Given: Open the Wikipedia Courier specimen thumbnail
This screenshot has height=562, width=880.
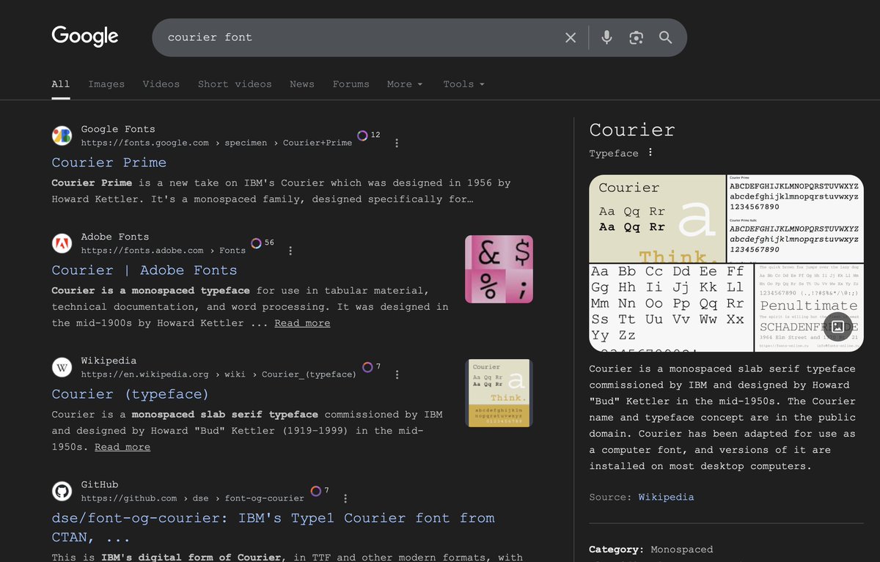Looking at the screenshot, I should 499,393.
